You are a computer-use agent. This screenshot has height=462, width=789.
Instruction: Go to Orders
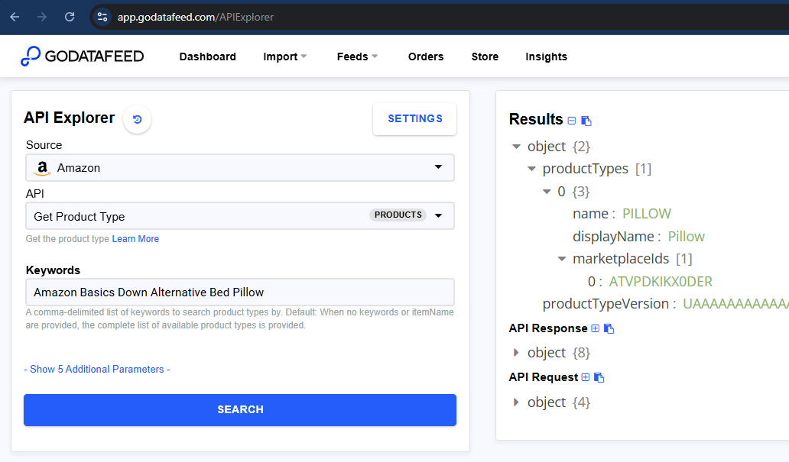tap(426, 57)
